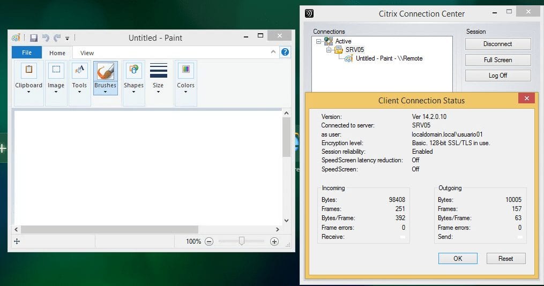Select the Active node in Connections tree
Screen dimensions: 544x286
[343, 41]
